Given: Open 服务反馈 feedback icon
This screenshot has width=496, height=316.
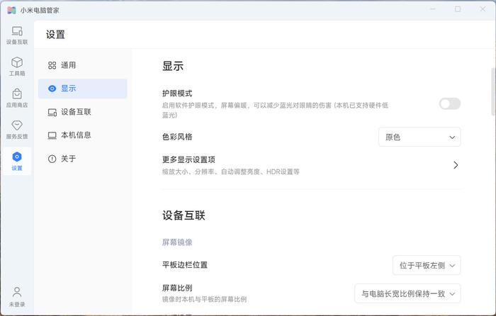Looking at the screenshot, I should [17, 130].
